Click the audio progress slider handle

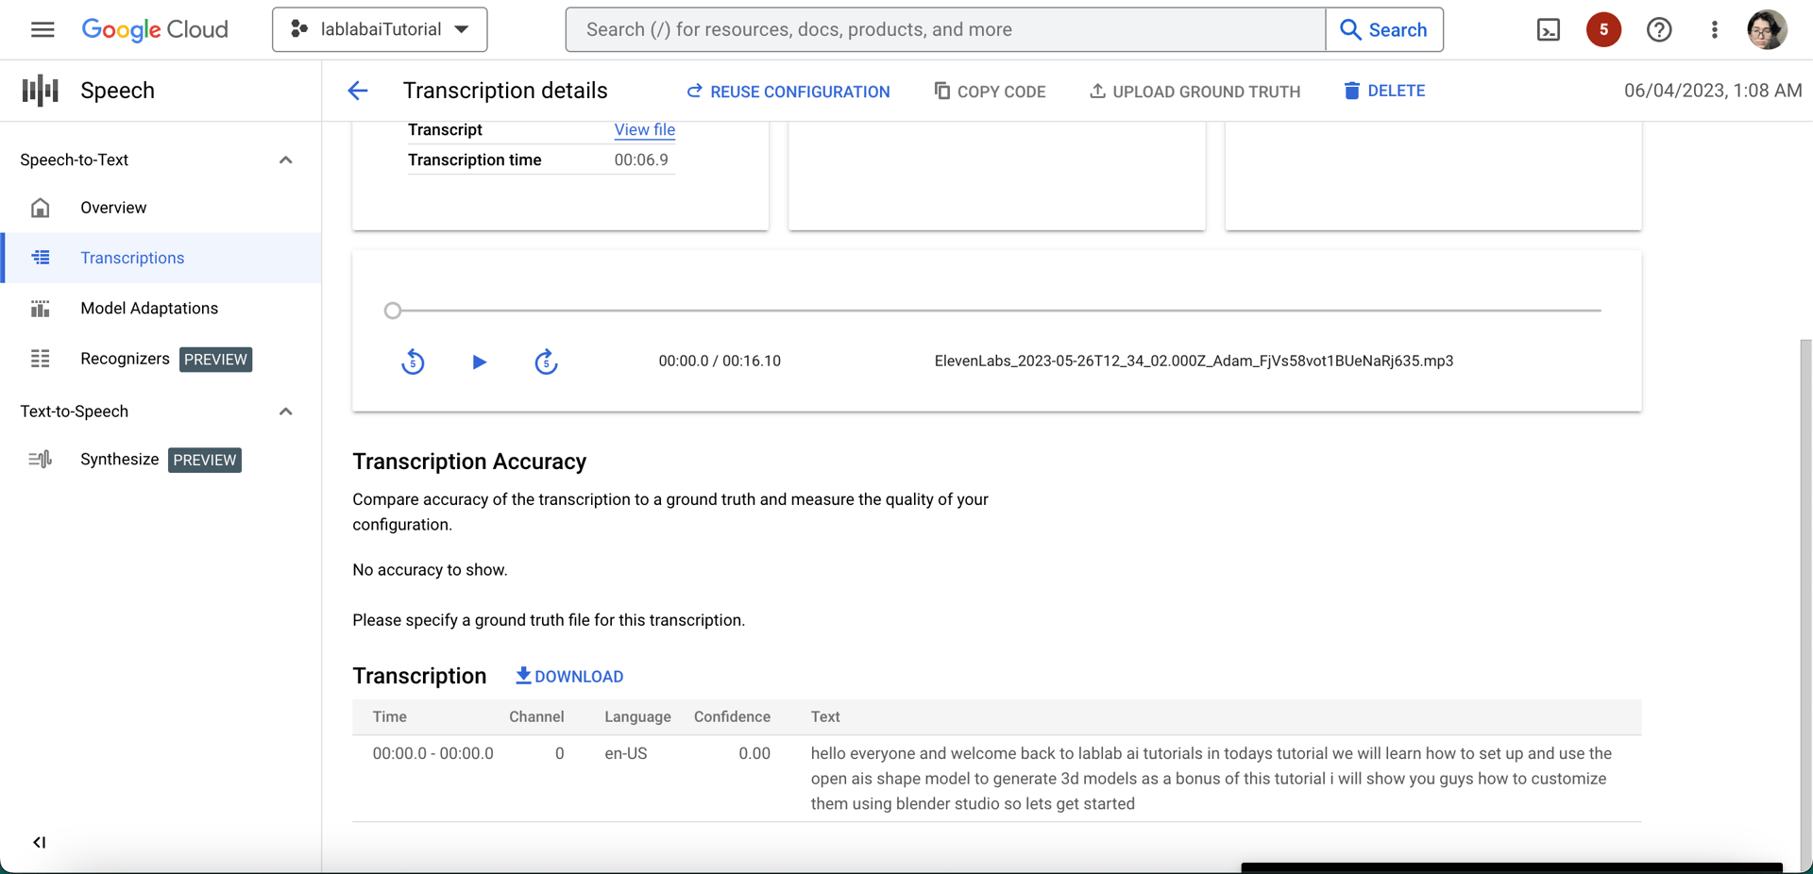pyautogui.click(x=393, y=311)
